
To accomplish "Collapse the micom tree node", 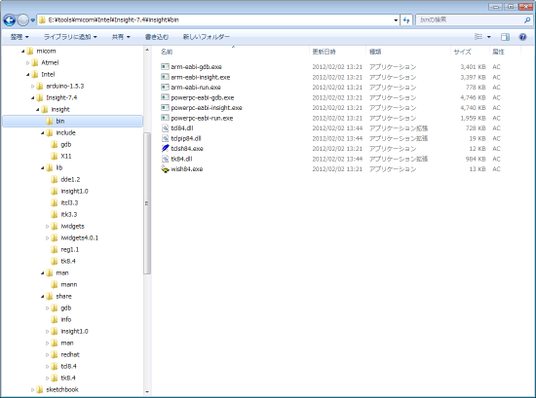I will [x=23, y=52].
